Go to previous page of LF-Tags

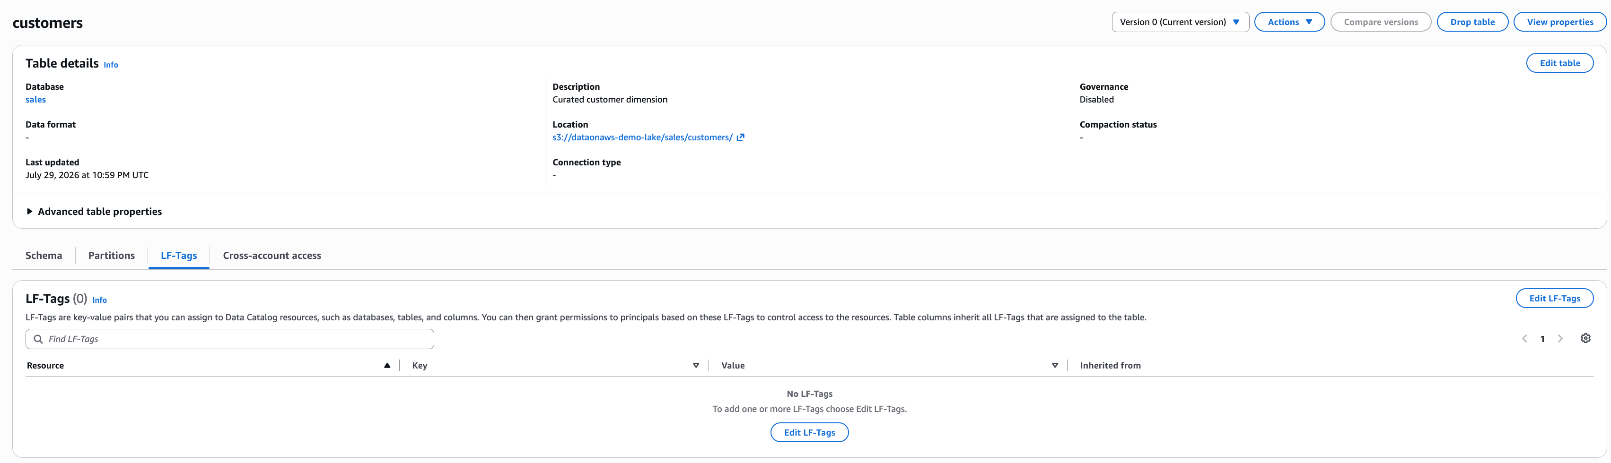point(1525,339)
